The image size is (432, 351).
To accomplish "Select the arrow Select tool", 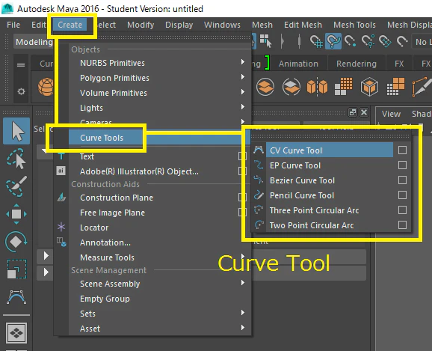I will click(x=16, y=131).
